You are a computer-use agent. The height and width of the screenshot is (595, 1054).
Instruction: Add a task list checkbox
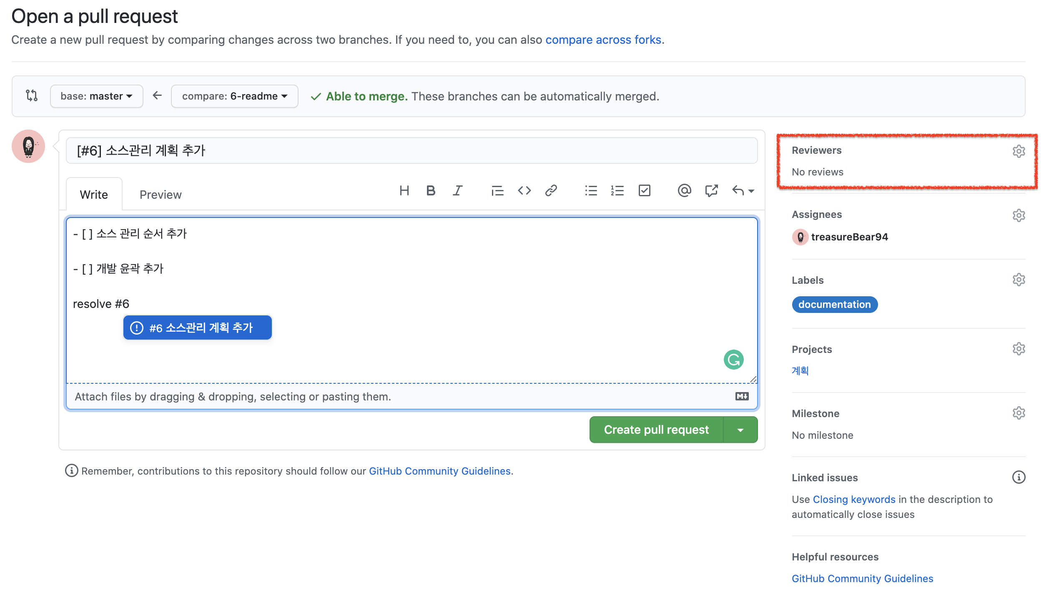click(x=644, y=191)
